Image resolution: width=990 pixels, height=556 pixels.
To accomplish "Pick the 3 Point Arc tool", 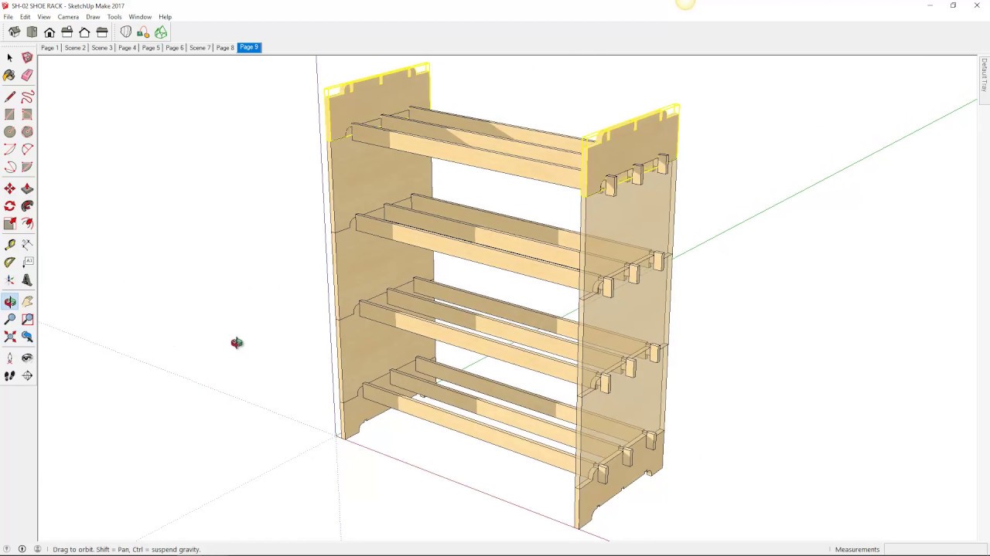I will coord(9,167).
